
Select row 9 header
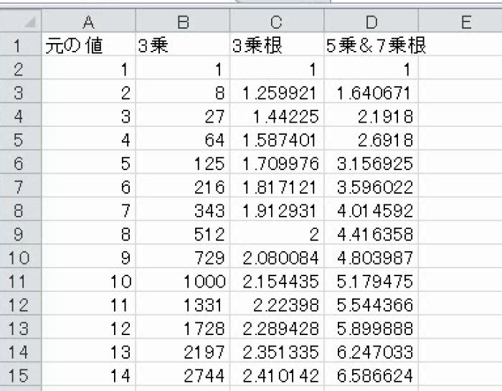[x=21, y=232]
